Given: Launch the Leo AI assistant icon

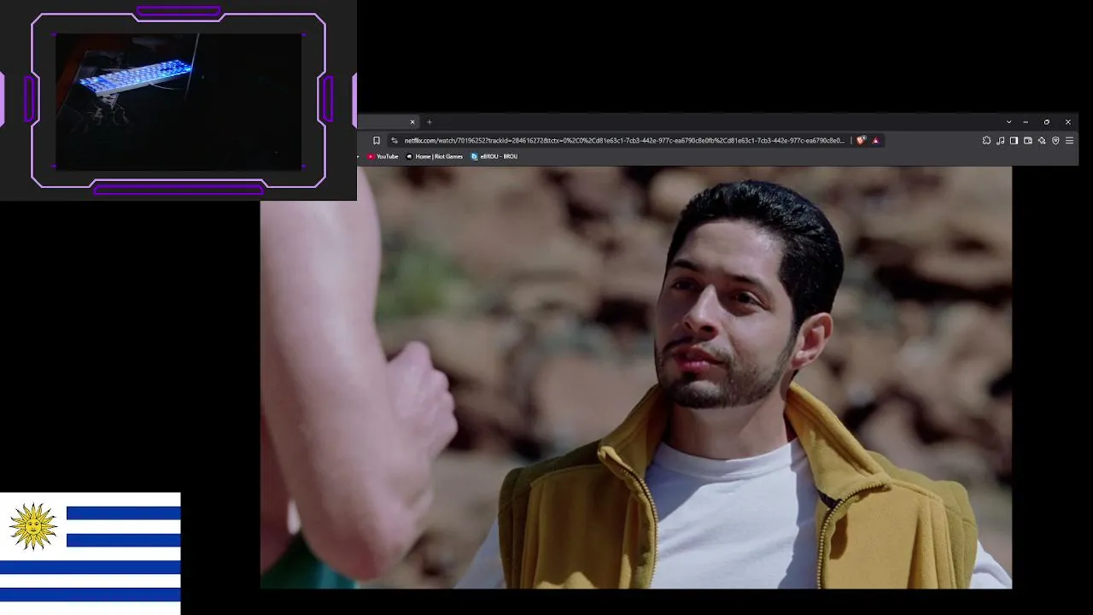Looking at the screenshot, I should pyautogui.click(x=1042, y=140).
